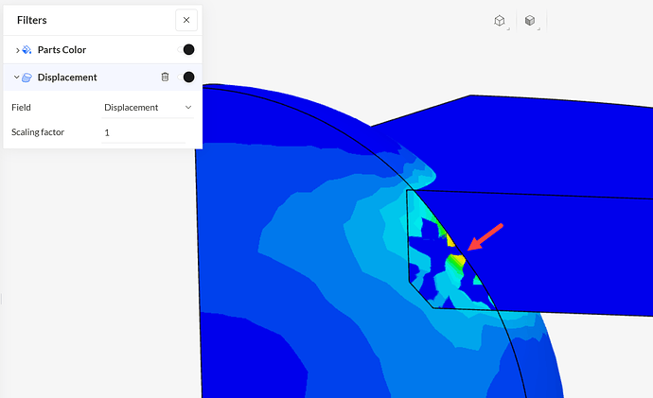This screenshot has width=653, height=398.
Task: Expand the Parts Color filter
Action: click(17, 50)
